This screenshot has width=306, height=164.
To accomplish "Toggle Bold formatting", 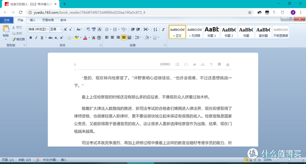I will [x=31, y=38].
